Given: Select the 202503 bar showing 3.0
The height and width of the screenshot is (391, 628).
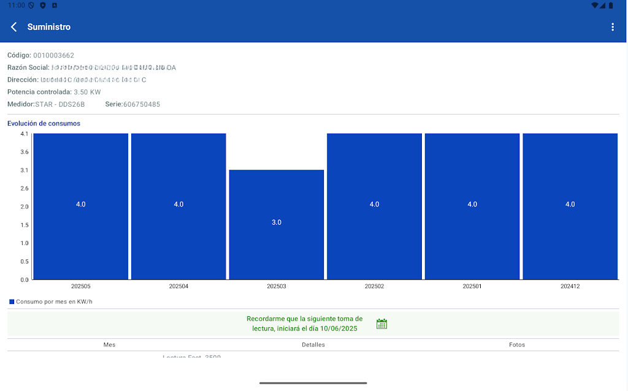Looking at the screenshot, I should click(277, 224).
